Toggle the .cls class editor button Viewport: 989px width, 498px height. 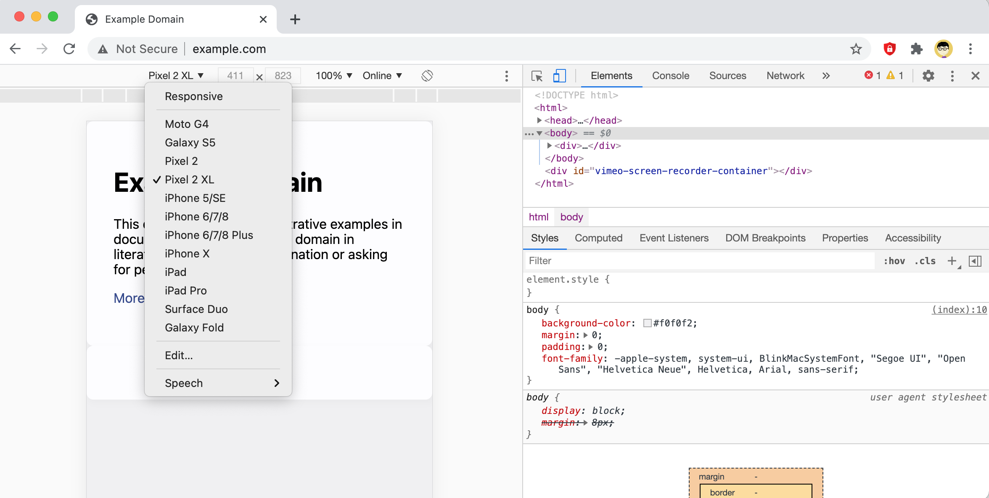point(925,261)
